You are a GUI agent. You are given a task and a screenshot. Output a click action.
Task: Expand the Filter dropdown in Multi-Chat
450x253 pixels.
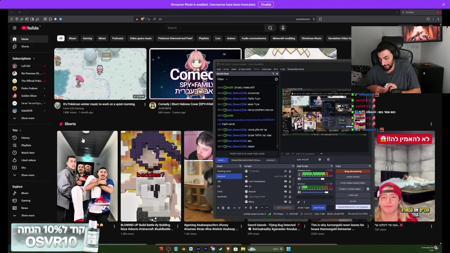tap(222, 79)
